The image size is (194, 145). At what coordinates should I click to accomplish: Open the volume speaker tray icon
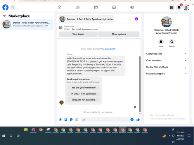pos(173,142)
